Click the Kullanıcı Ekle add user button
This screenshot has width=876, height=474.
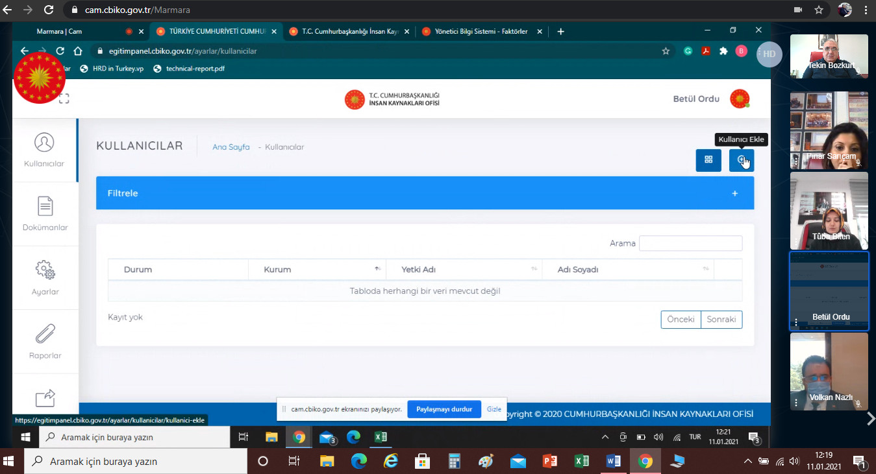point(741,160)
